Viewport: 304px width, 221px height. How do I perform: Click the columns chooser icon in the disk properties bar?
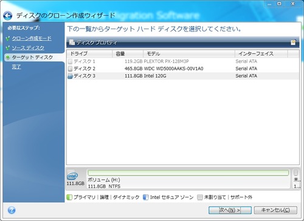click(x=293, y=42)
